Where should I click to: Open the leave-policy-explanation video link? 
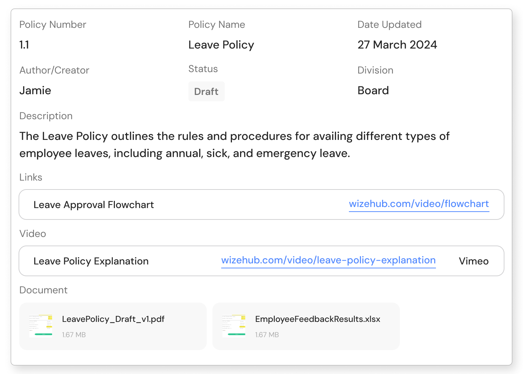pos(328,260)
